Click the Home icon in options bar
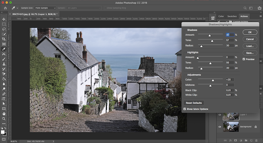The width and height of the screenshot is (263, 143). coord(5,8)
